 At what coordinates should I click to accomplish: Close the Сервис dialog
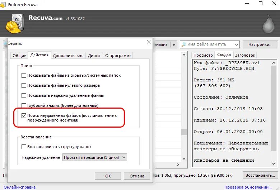point(148,42)
